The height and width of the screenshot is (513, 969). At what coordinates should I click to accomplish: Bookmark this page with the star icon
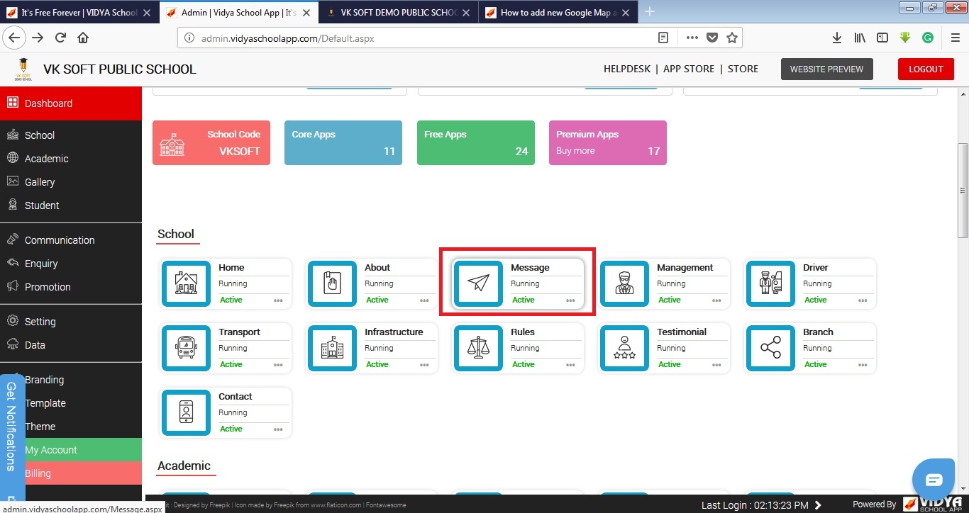(x=732, y=38)
